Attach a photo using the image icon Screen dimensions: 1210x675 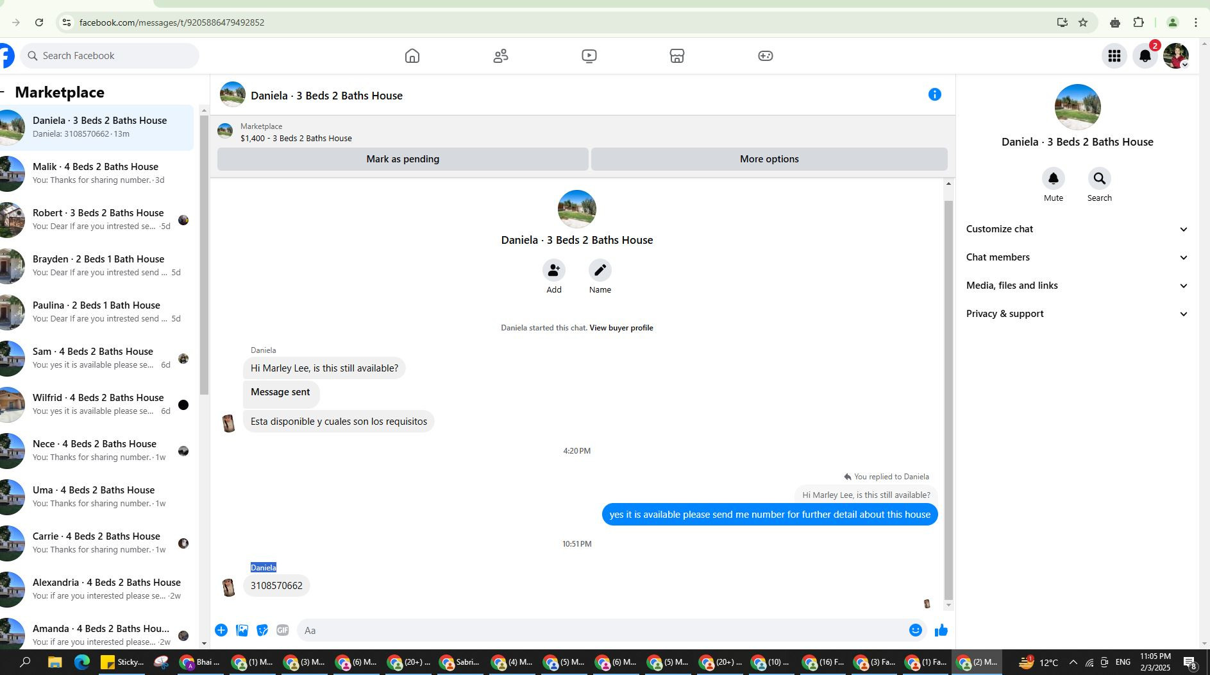(x=242, y=630)
